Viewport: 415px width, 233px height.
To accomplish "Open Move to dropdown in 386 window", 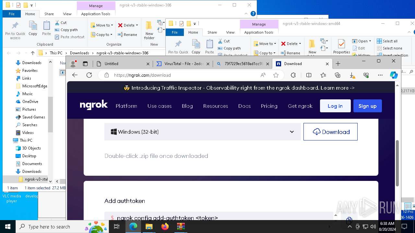I will [x=102, y=25].
